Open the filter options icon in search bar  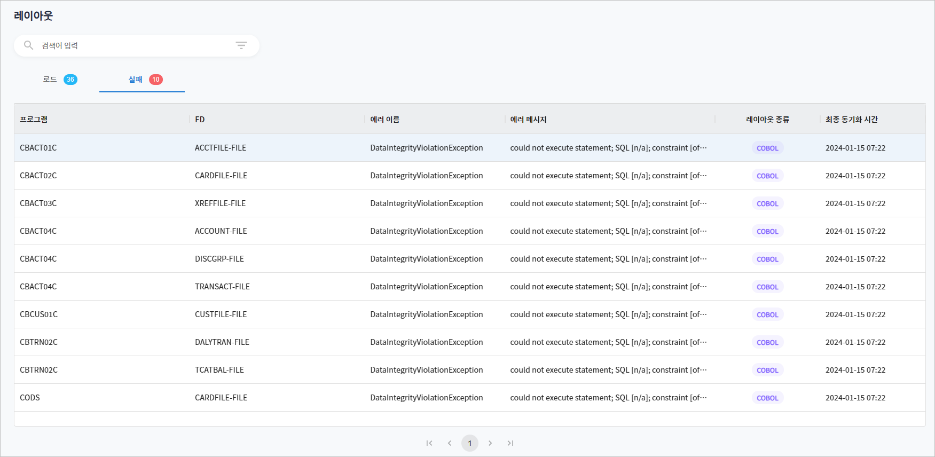click(x=241, y=45)
